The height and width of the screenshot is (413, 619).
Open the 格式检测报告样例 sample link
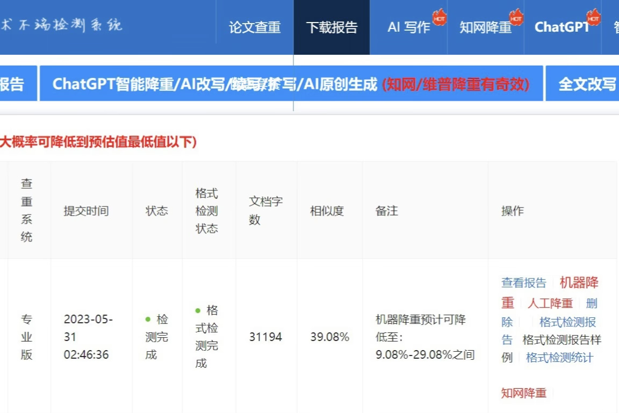562,340
